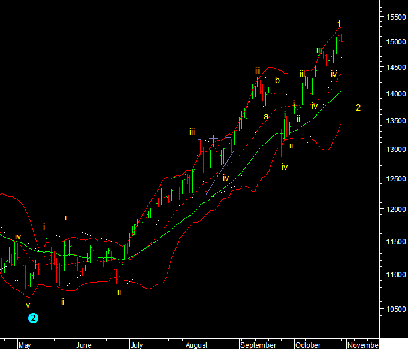Select the 'iii' label above August consolidation

(192, 132)
